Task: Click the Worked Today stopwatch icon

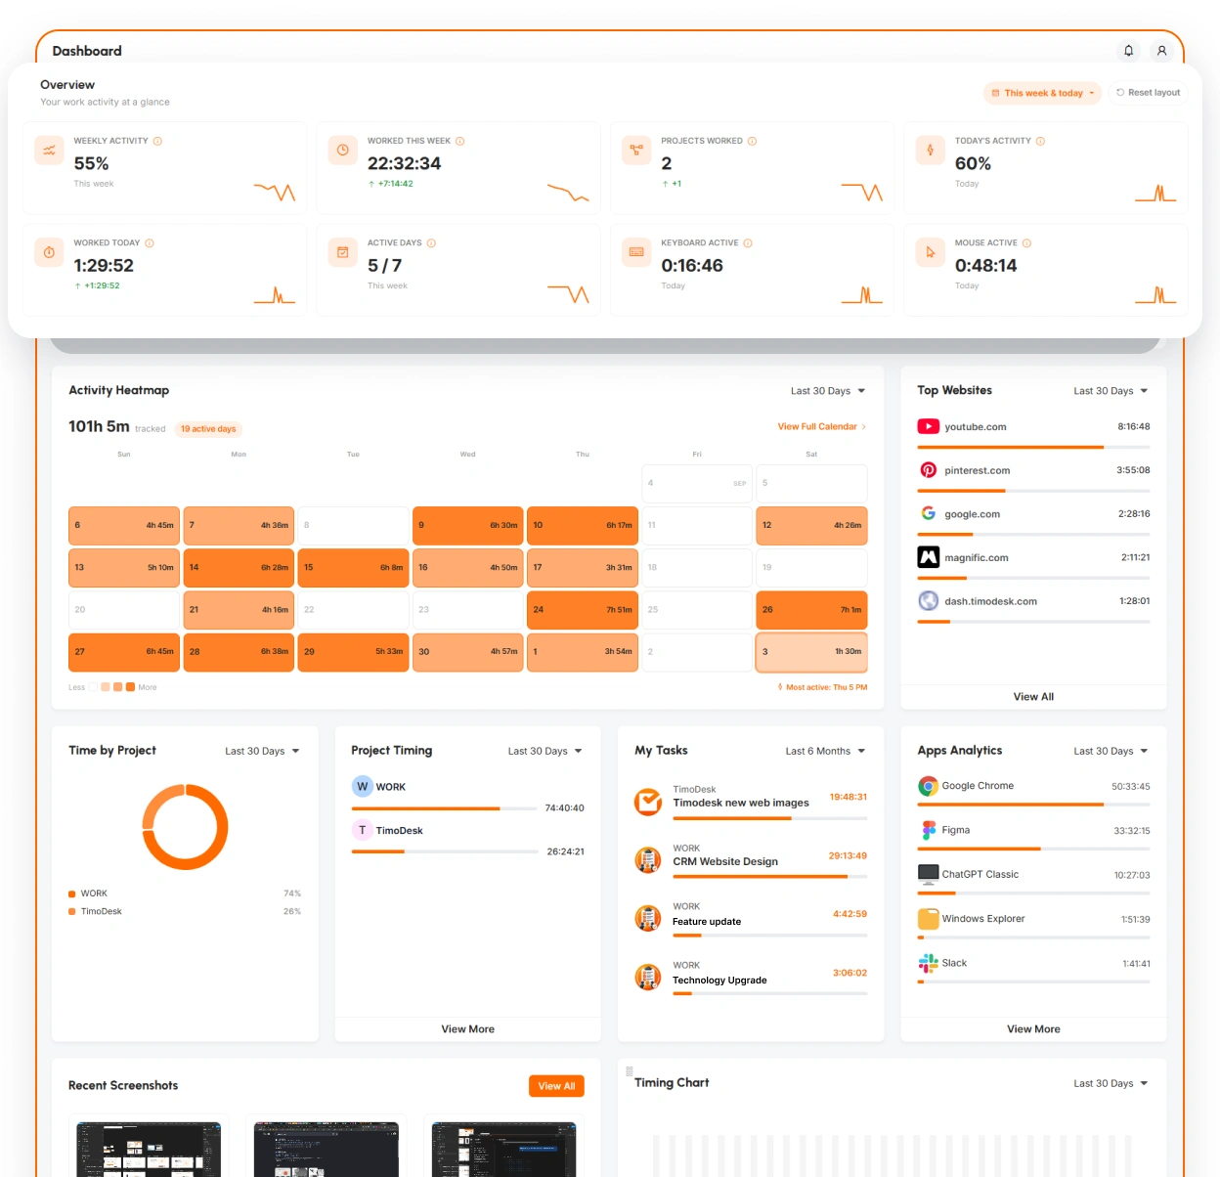Action: pos(49,252)
